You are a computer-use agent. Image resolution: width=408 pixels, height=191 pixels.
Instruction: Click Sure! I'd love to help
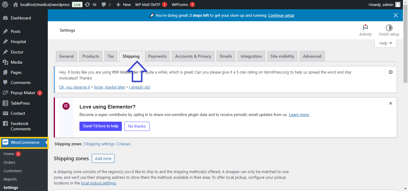click(x=101, y=126)
